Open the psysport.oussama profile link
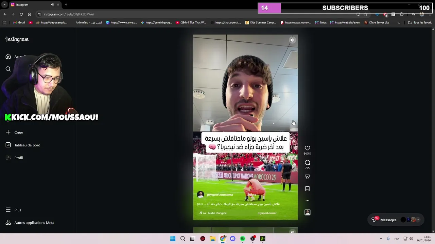 point(220,195)
